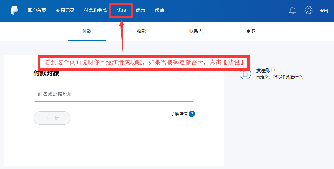Image resolution: width=334 pixels, height=169 pixels.
Task: Select 付款和收款 in the top navigation
Action: coord(96,11)
